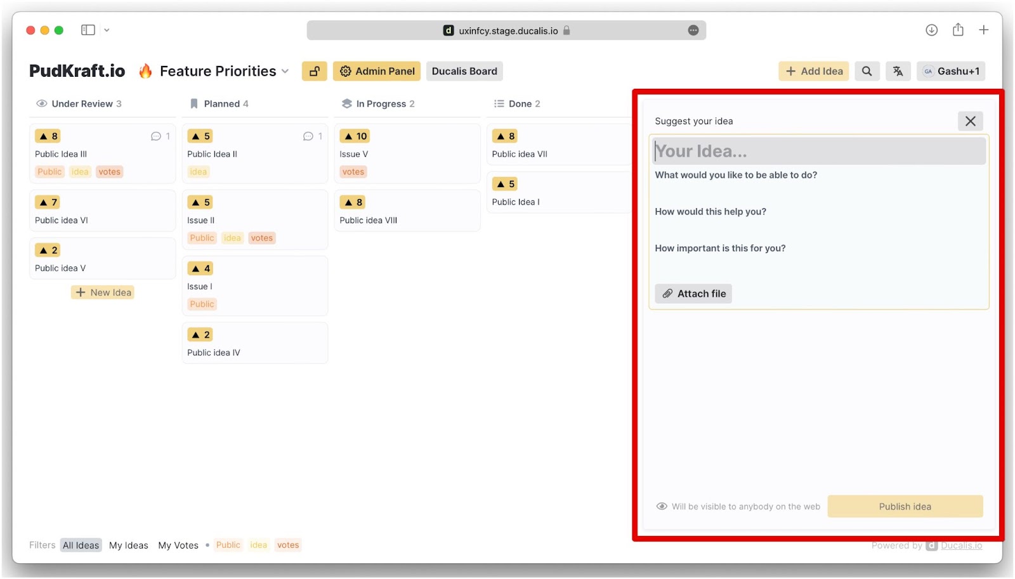
Task: Click the page options ellipsis in address bar
Action: click(693, 30)
